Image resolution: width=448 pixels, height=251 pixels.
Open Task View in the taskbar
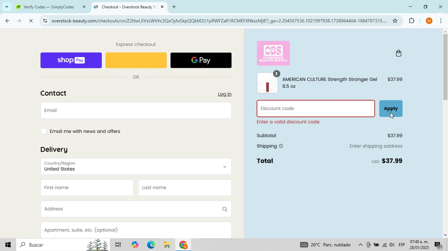(x=118, y=245)
